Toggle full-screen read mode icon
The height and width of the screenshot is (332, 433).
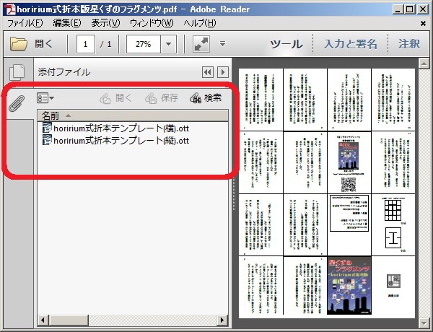(201, 44)
